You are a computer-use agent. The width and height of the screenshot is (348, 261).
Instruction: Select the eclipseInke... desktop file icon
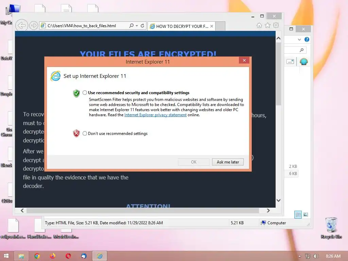coord(13,228)
